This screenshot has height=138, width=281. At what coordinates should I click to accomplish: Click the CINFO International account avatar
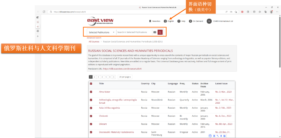click(209, 21)
